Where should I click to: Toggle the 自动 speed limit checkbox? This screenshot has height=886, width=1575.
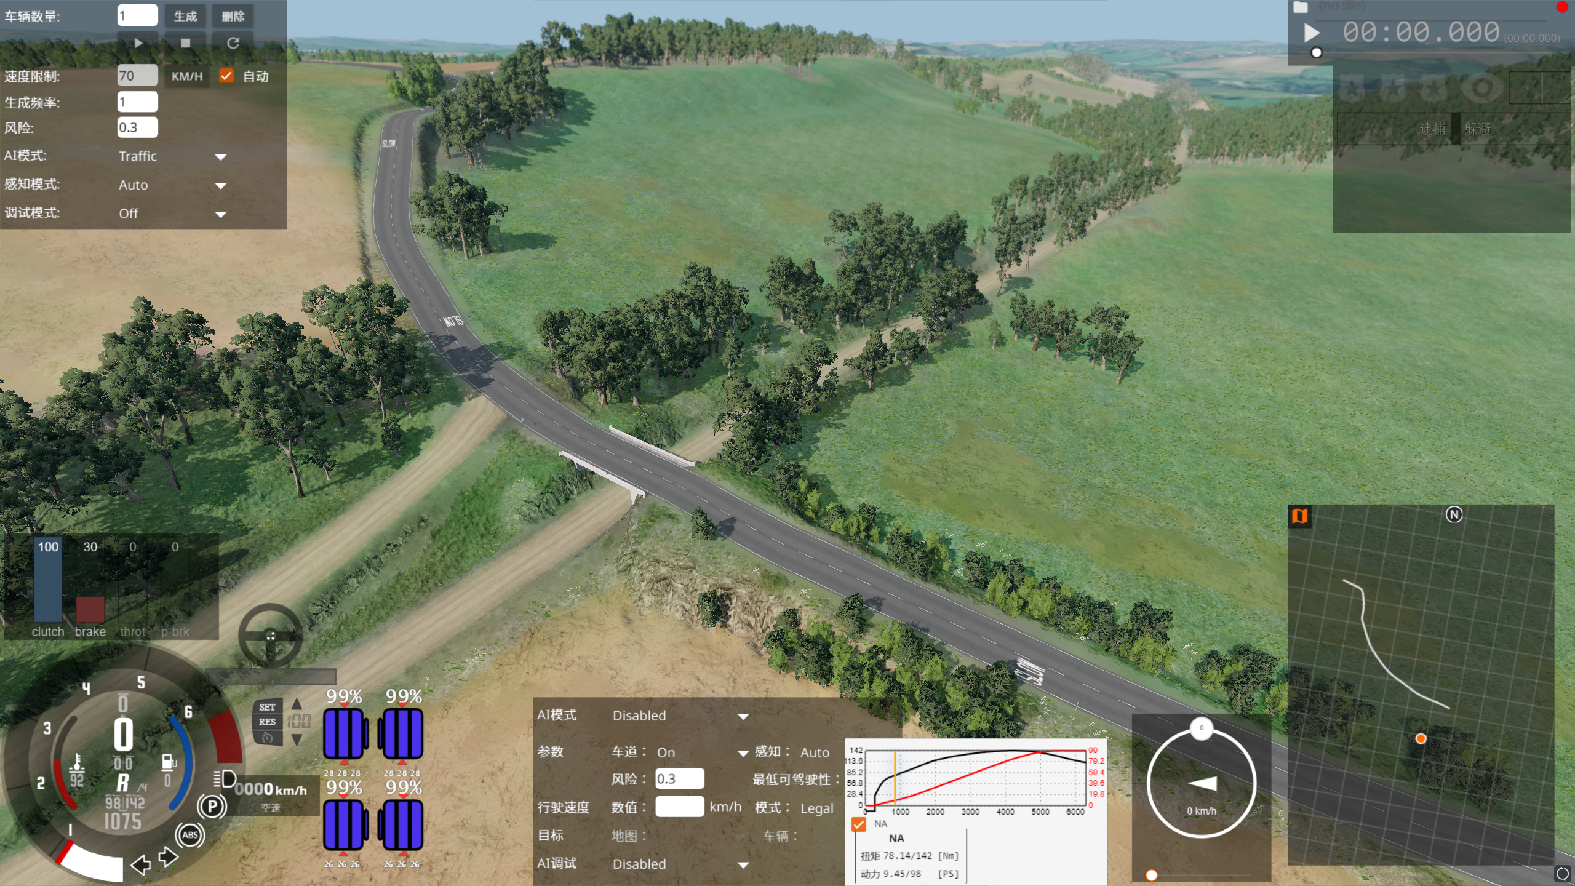point(226,76)
